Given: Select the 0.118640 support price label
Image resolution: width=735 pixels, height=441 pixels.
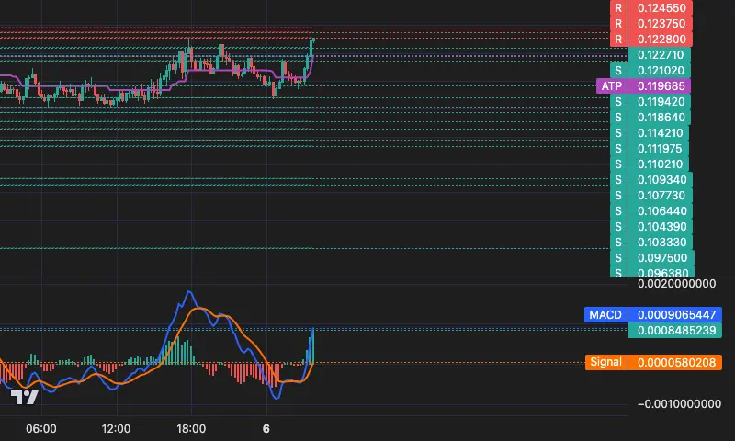Looking at the screenshot, I should tap(650, 118).
